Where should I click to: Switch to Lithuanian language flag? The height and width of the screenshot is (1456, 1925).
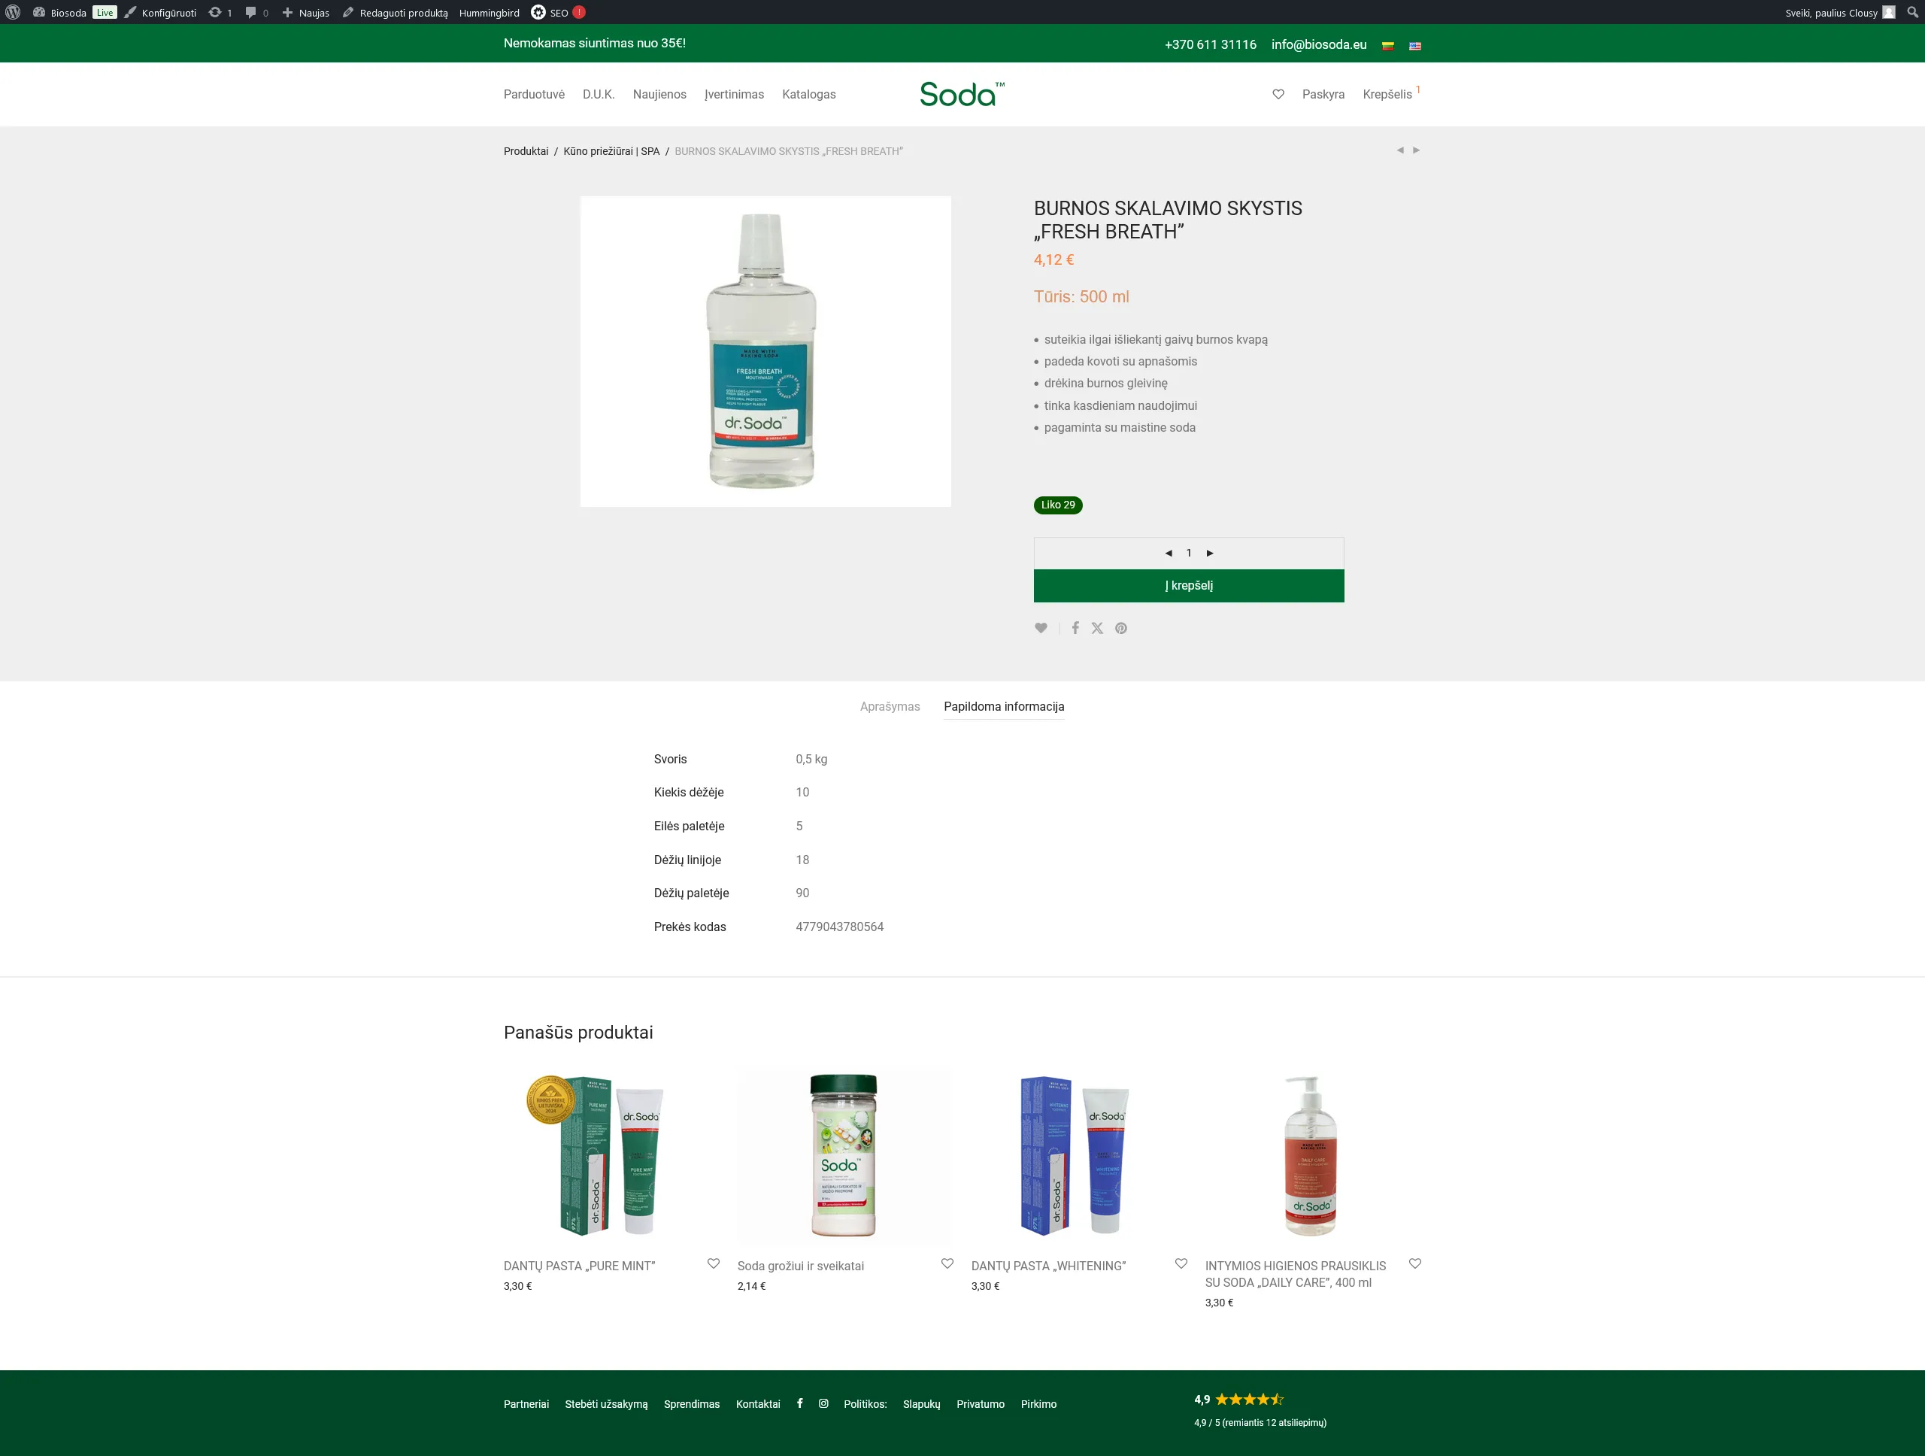click(1387, 46)
